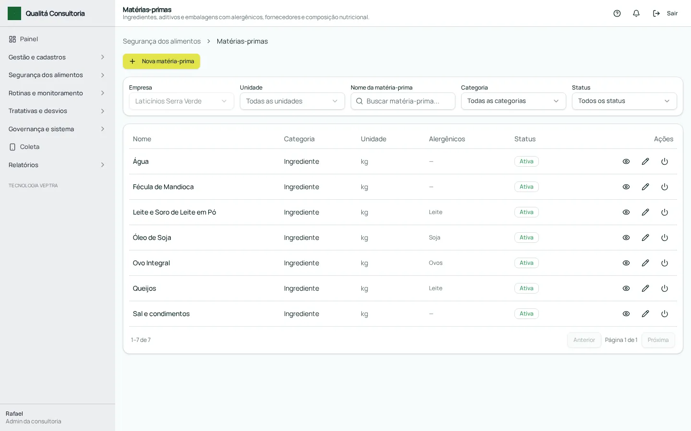Edit Óleo de Soja with pencil
The height and width of the screenshot is (431, 691).
coord(645,238)
